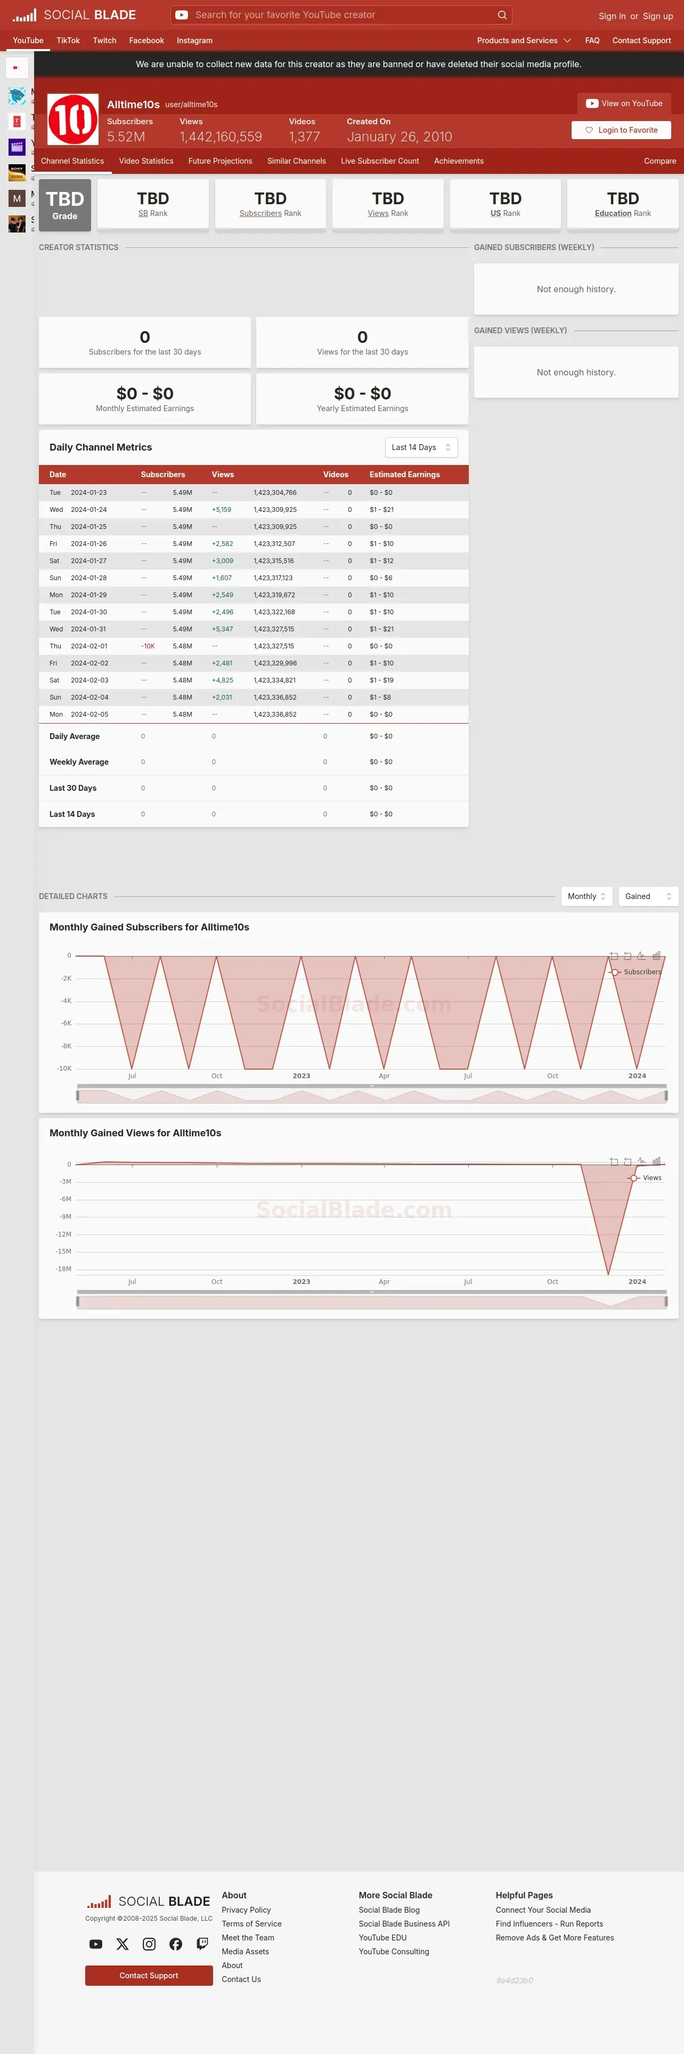Open the T-Series avatar in the sidebar
Image resolution: width=684 pixels, height=2054 pixels.
click(x=17, y=121)
